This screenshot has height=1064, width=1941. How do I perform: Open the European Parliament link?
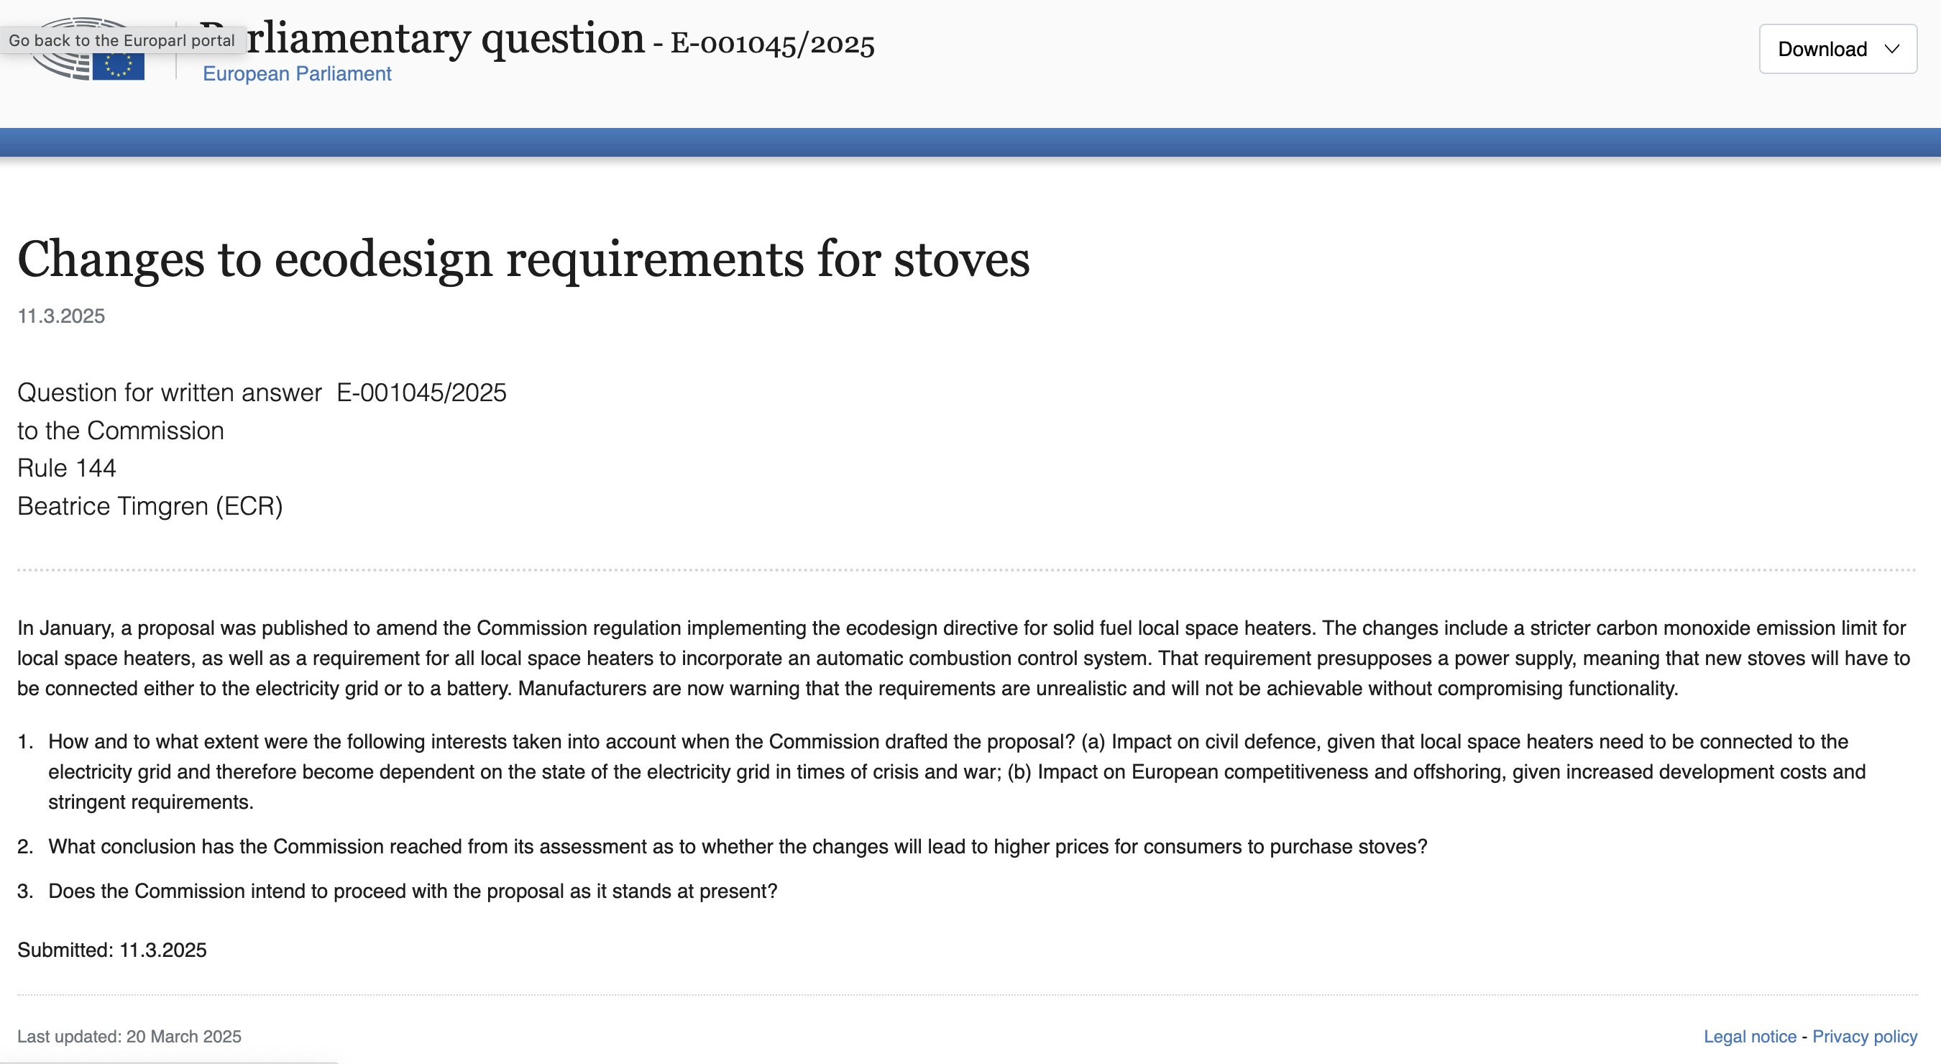297,74
